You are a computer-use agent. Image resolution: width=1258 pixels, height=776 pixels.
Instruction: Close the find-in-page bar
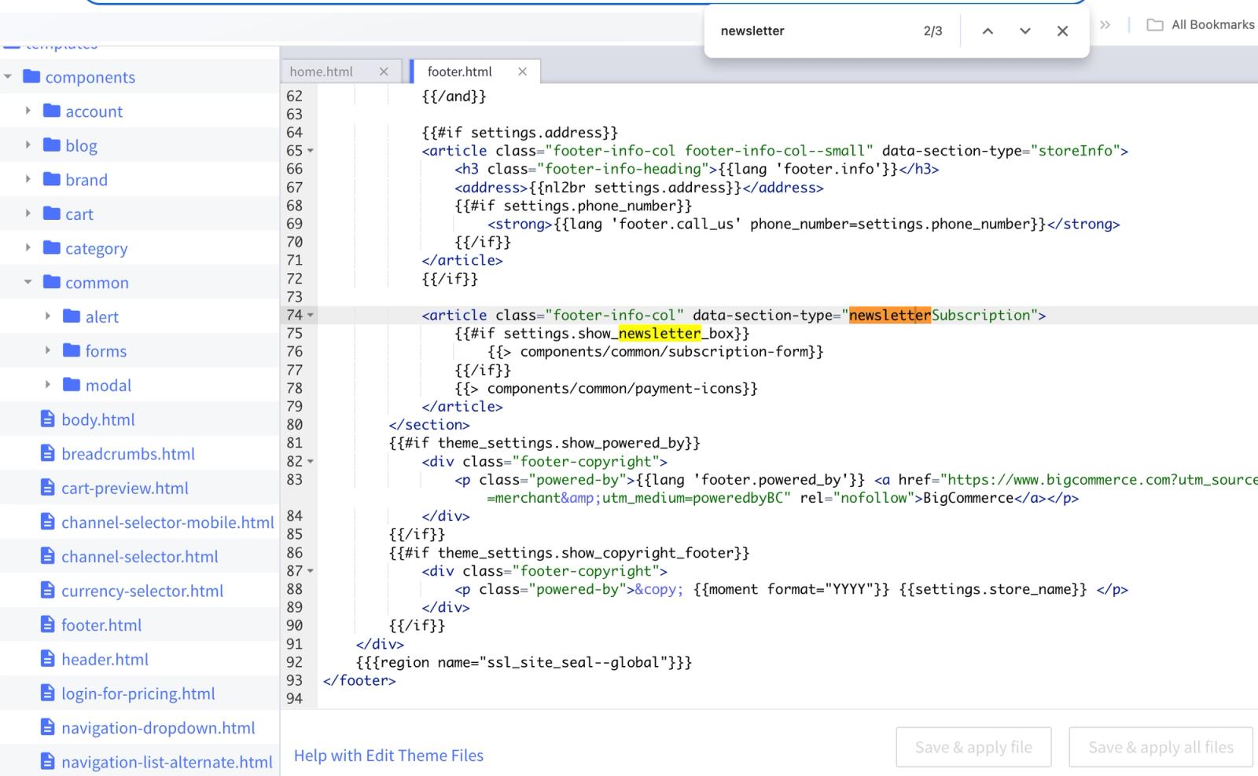[1062, 31]
